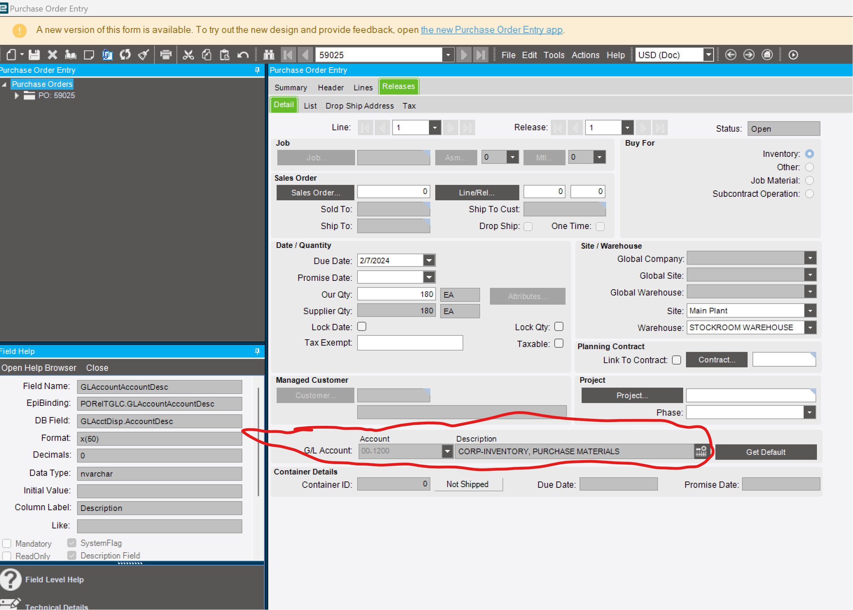Check the Link To Contract checkbox
Screen dimensions: 853x610
tap(677, 360)
